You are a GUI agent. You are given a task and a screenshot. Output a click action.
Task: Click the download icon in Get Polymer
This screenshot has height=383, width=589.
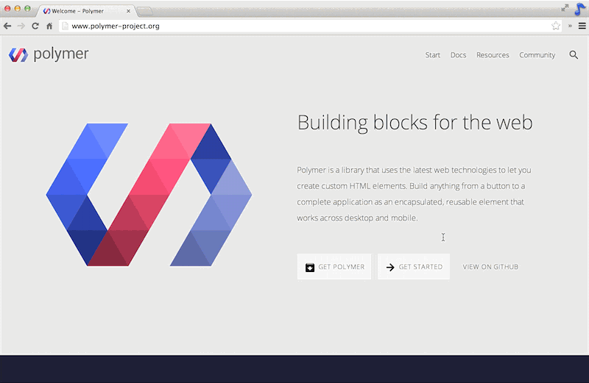coord(309,267)
